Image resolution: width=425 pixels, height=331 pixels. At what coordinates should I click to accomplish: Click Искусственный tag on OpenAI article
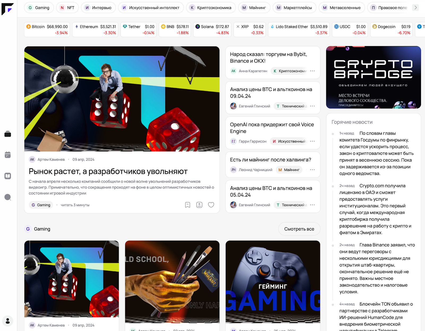coord(289,142)
